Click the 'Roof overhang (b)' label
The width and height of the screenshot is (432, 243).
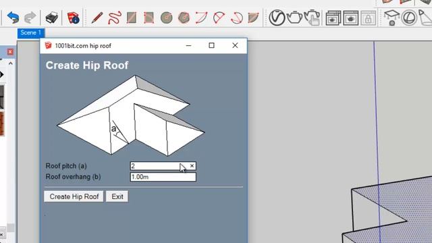click(x=73, y=177)
